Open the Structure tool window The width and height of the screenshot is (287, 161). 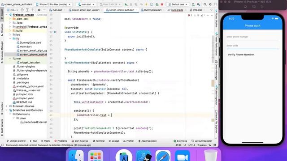tap(2, 30)
